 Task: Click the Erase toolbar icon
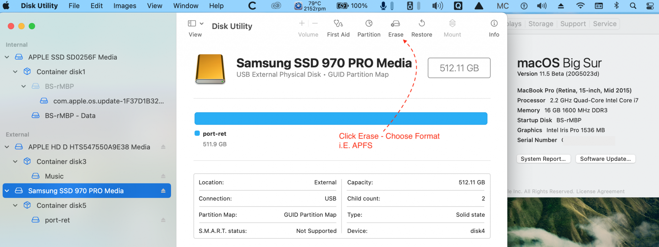click(x=395, y=23)
